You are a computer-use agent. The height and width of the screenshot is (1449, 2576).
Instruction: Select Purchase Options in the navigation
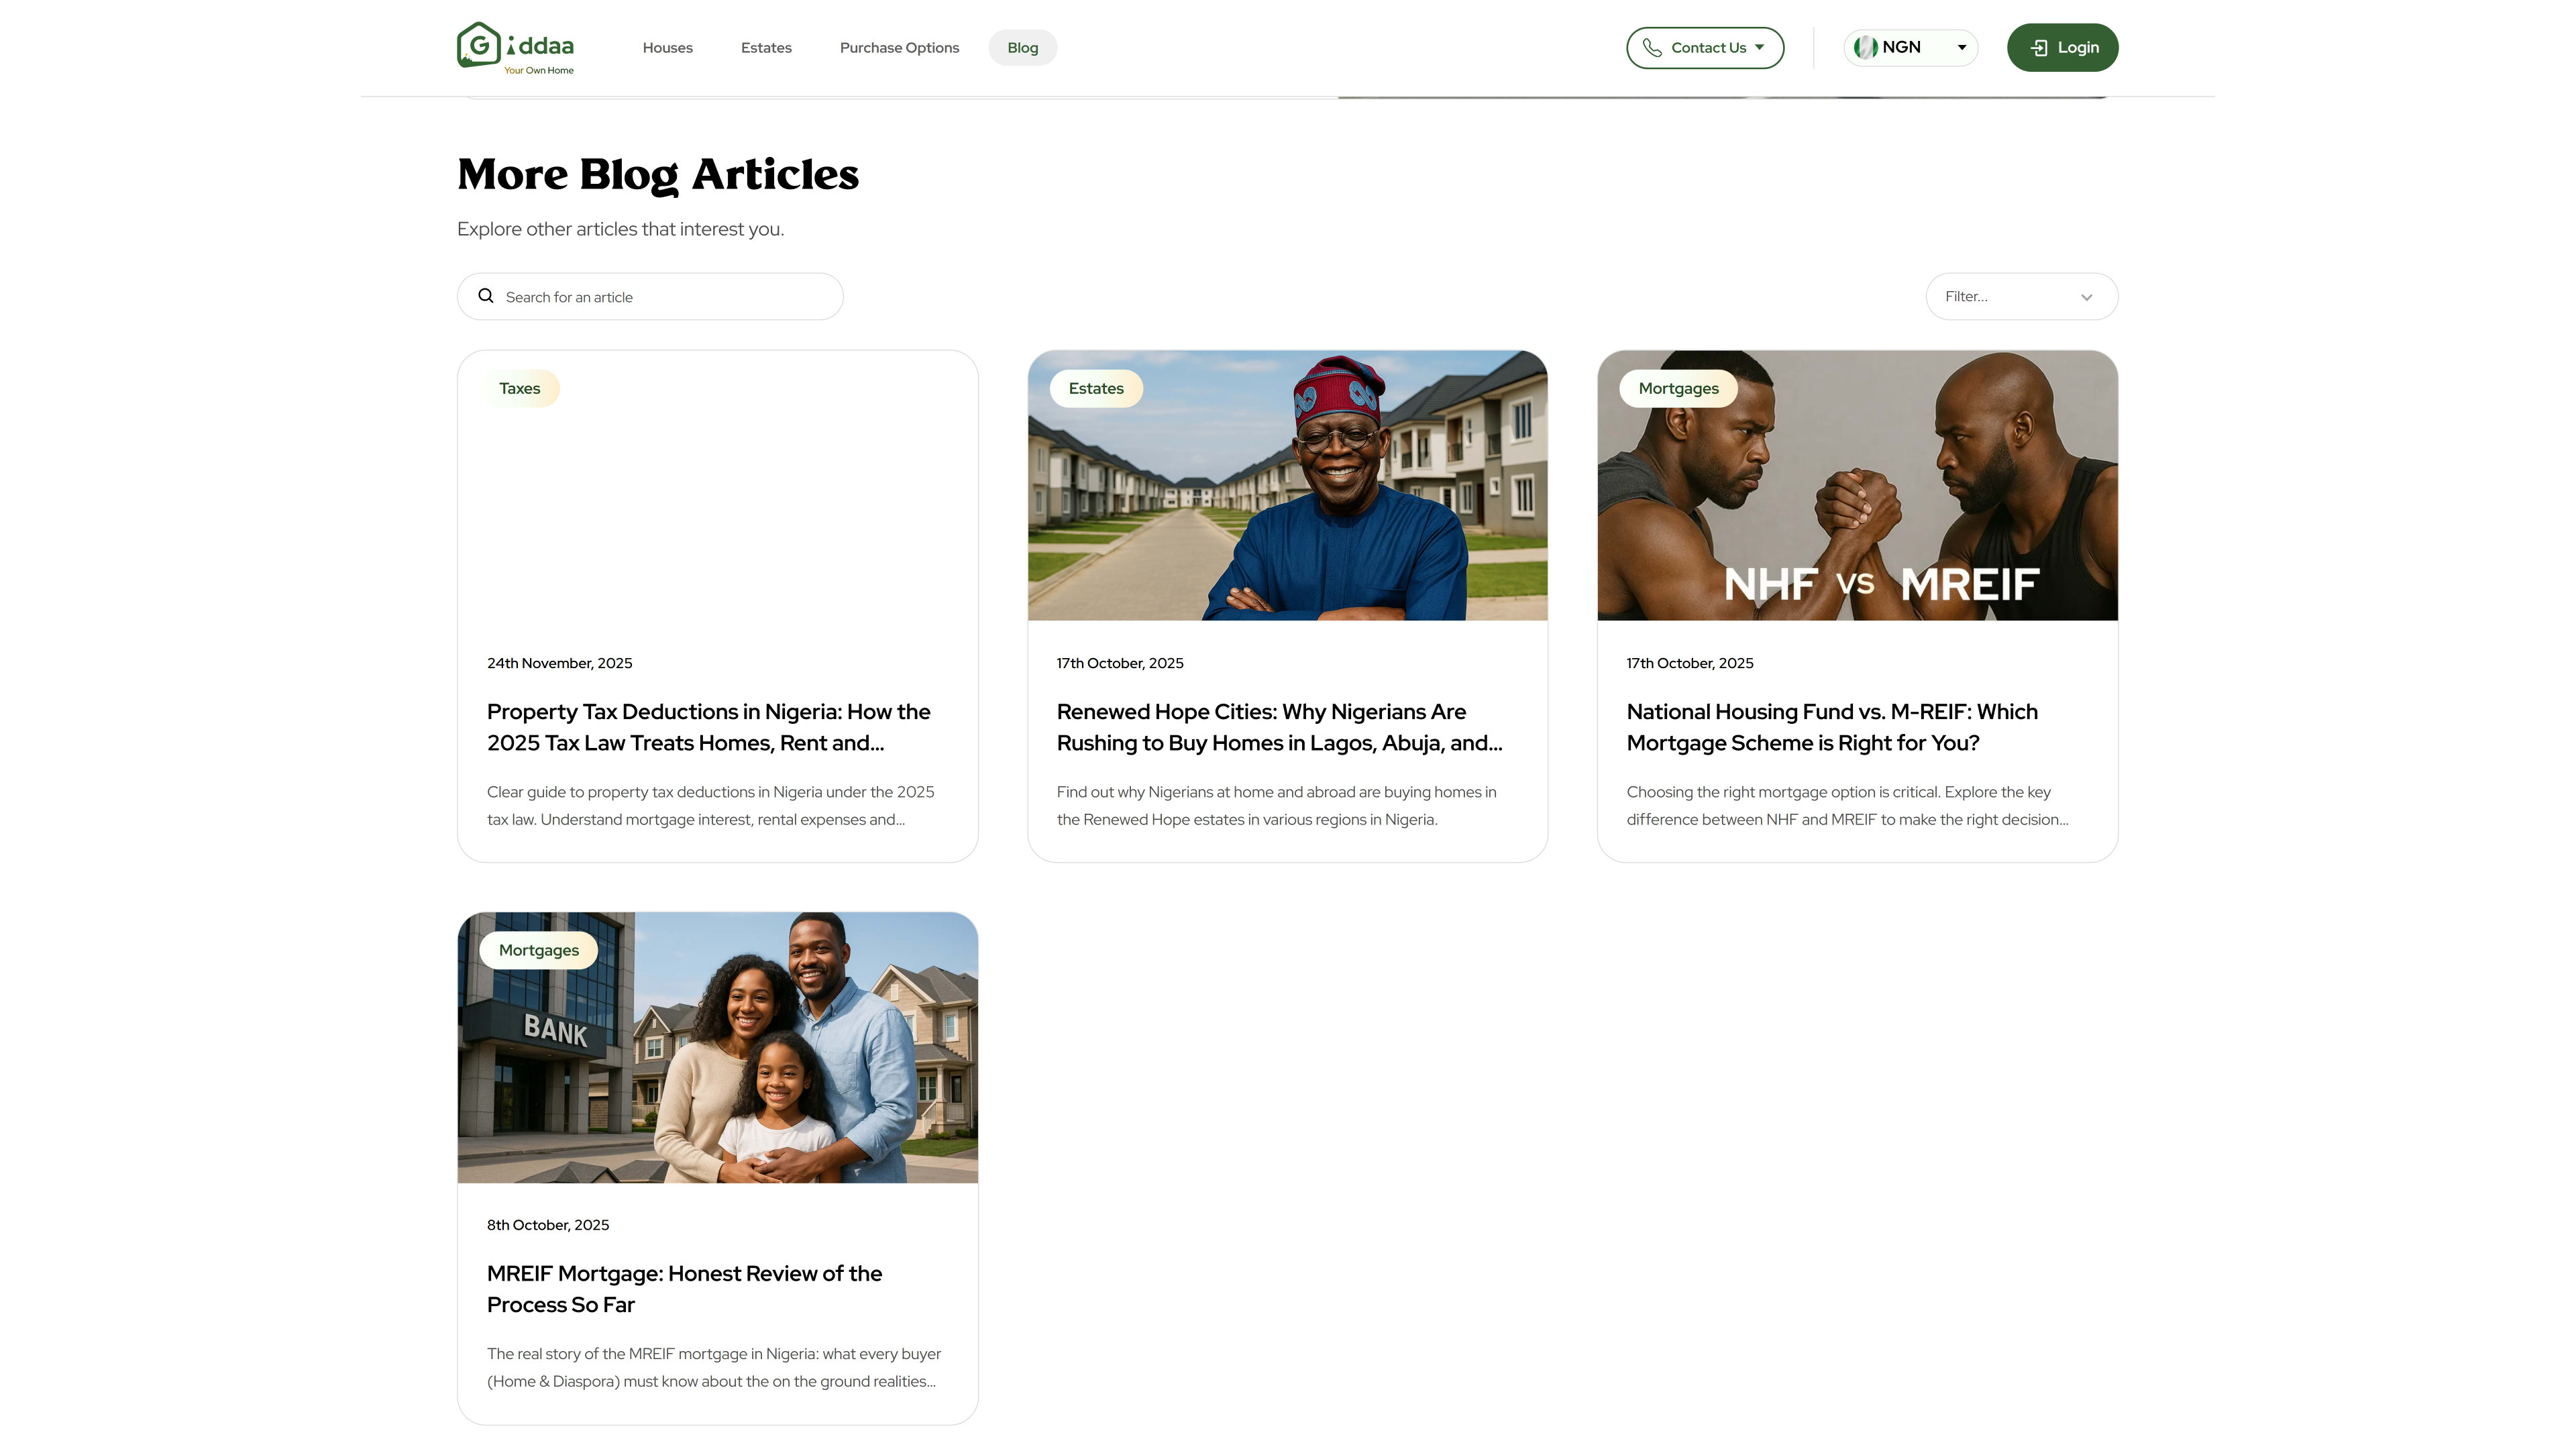(898, 47)
